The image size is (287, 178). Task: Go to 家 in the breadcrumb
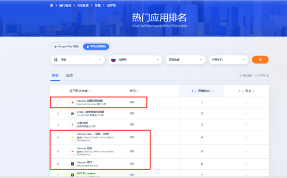(x=52, y=5)
